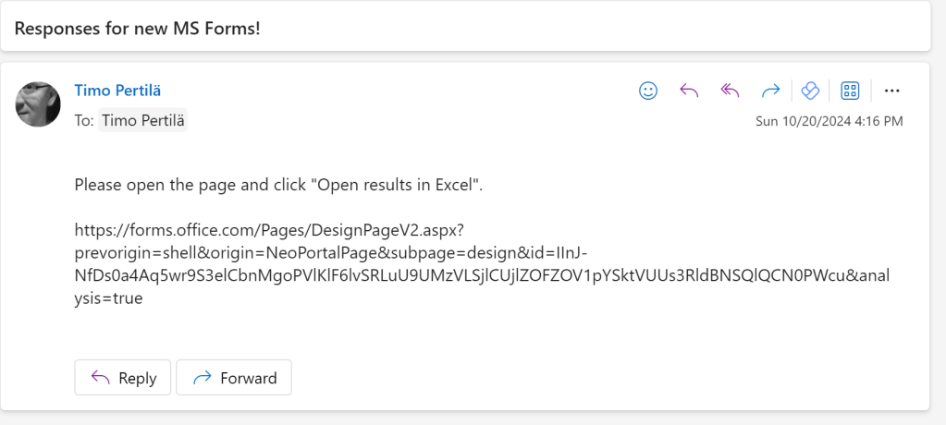Image resolution: width=946 pixels, height=425 pixels.
Task: Click the sender's profile photo
Action: pos(38,103)
